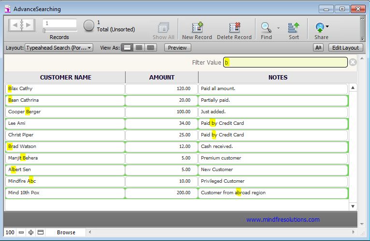Open the www.mindfiresolutions.com link

pyautogui.click(x=283, y=220)
